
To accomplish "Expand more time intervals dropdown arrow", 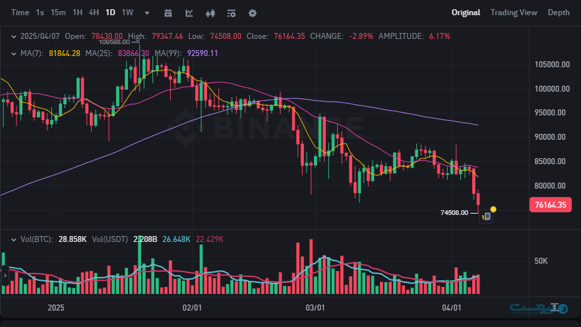I will [146, 13].
